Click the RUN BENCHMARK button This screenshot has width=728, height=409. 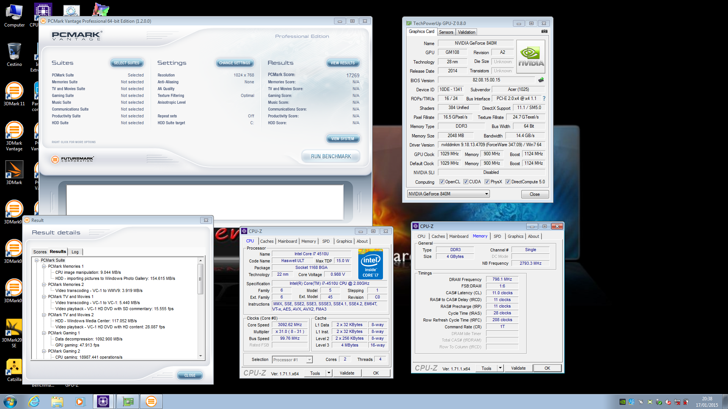click(x=331, y=156)
